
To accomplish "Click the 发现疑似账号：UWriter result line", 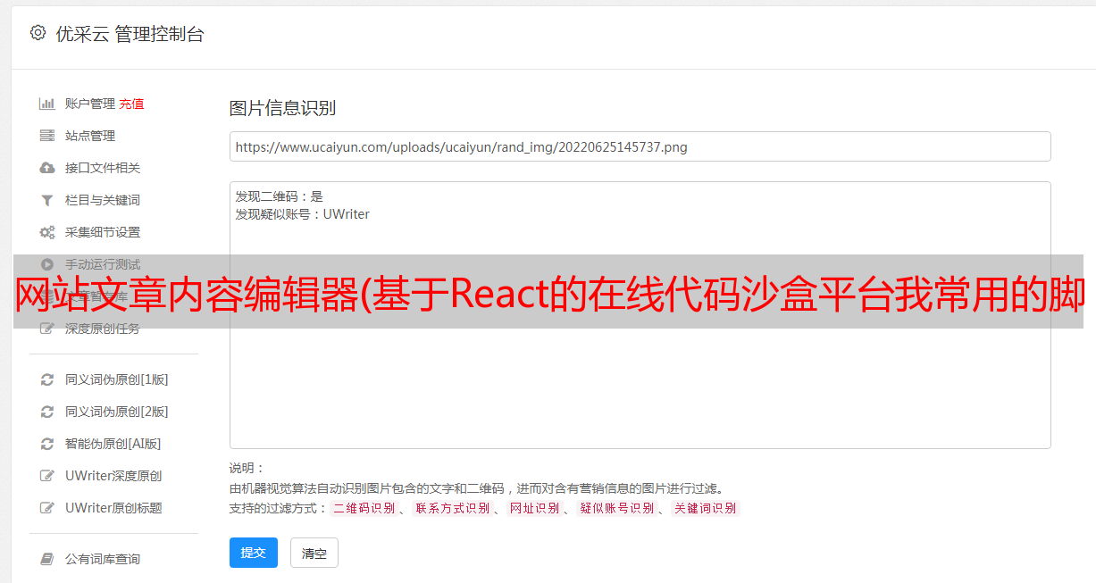I will coord(303,214).
